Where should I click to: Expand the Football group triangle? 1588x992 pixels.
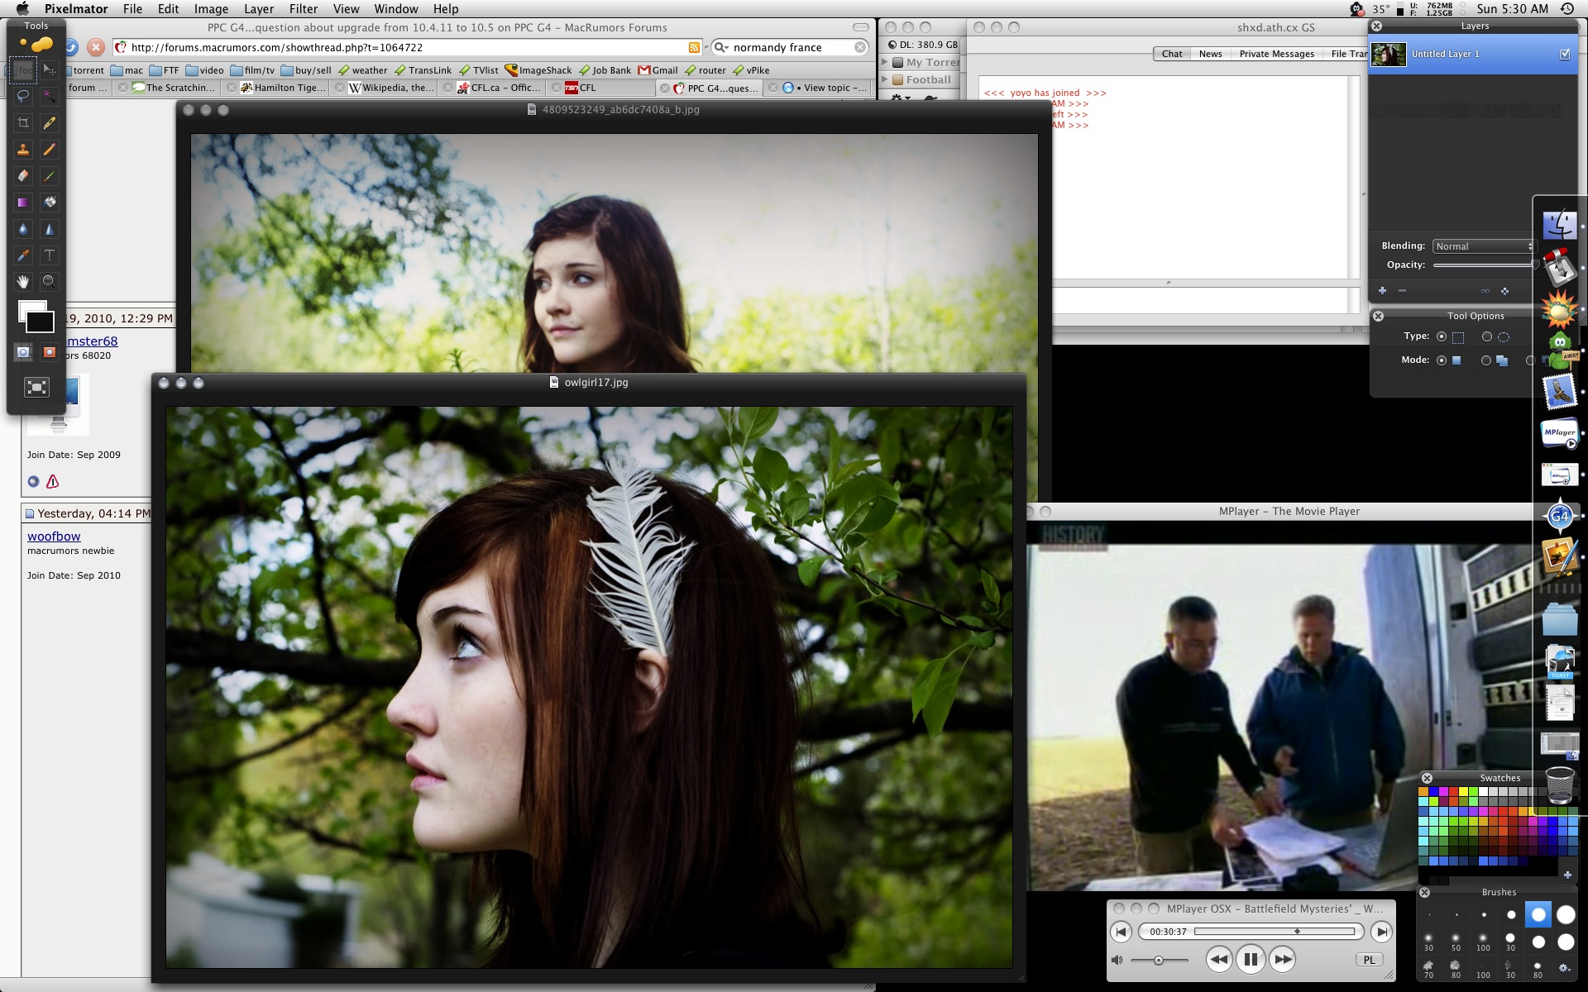(x=885, y=79)
